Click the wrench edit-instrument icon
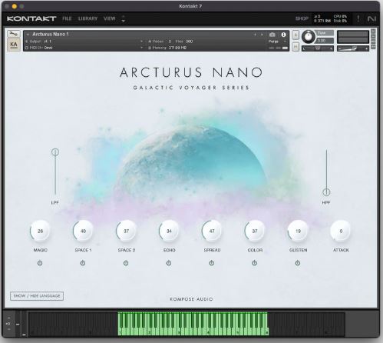The width and height of the screenshot is (383, 343). click(x=14, y=33)
